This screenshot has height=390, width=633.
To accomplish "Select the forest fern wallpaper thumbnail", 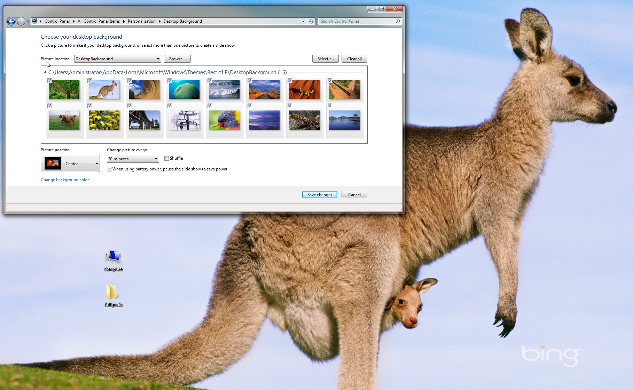I will pos(64,90).
